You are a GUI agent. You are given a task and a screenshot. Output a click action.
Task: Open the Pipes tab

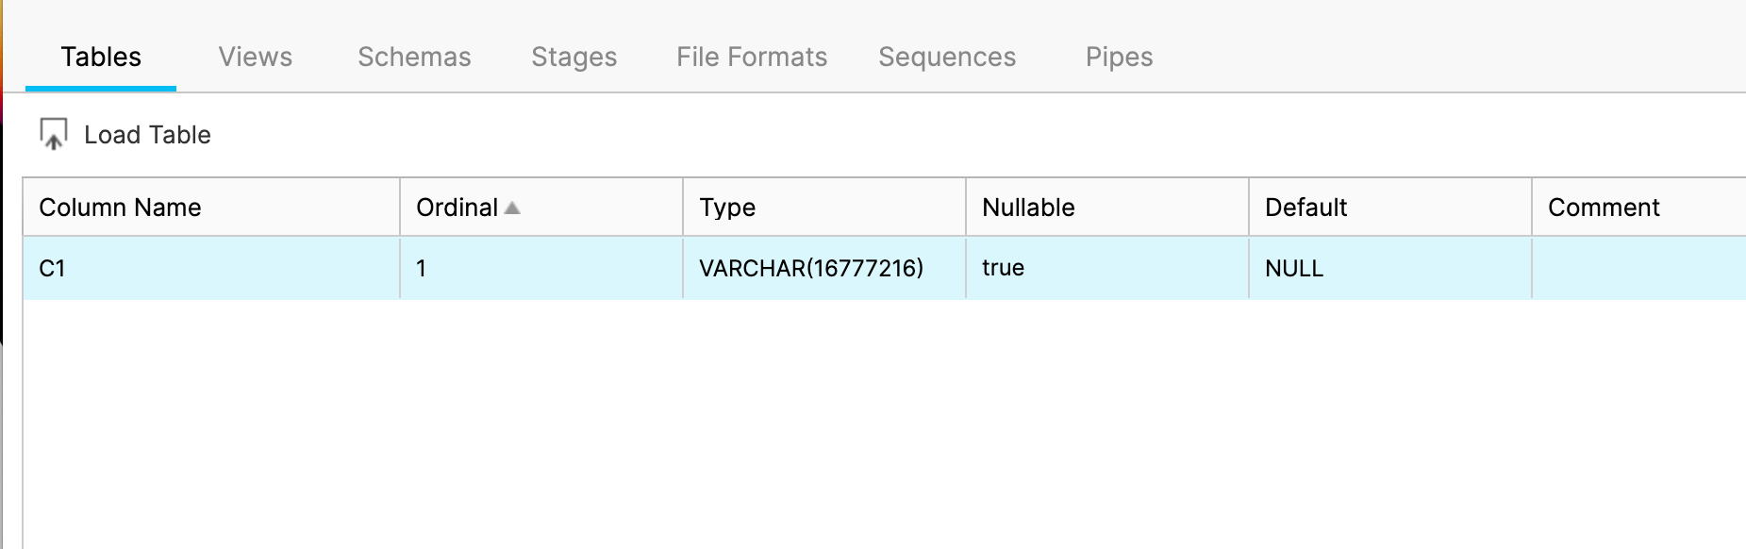tap(1119, 57)
